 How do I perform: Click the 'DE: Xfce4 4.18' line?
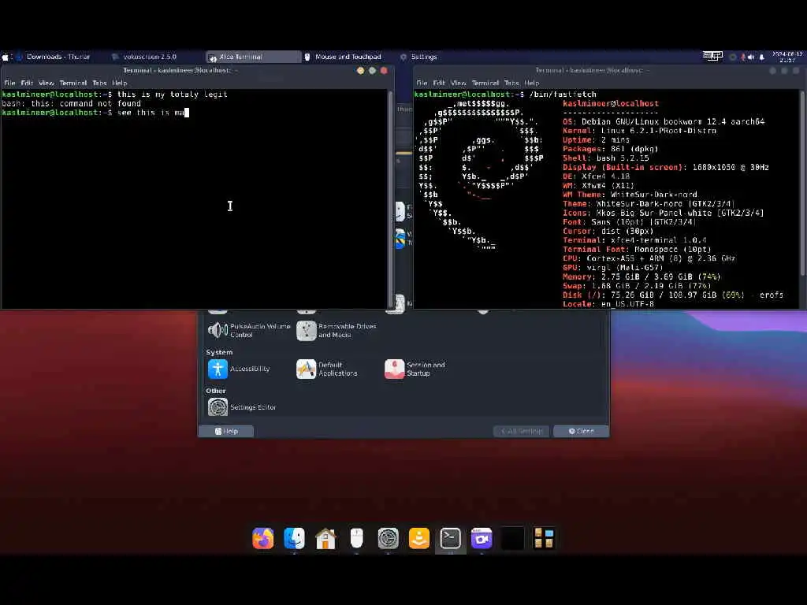[x=596, y=176]
